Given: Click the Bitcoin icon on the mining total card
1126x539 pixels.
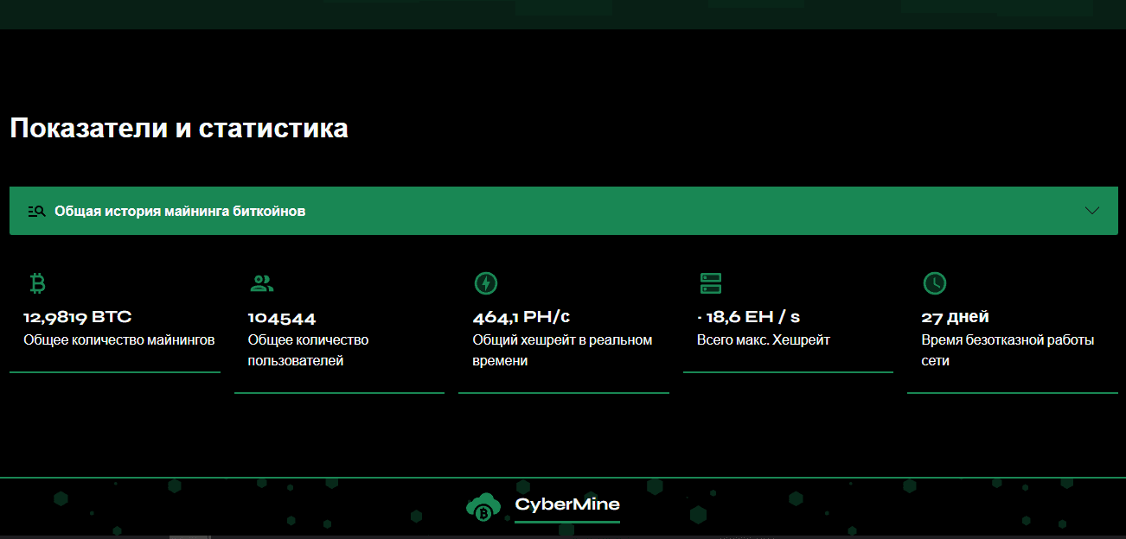Looking at the screenshot, I should [x=35, y=282].
